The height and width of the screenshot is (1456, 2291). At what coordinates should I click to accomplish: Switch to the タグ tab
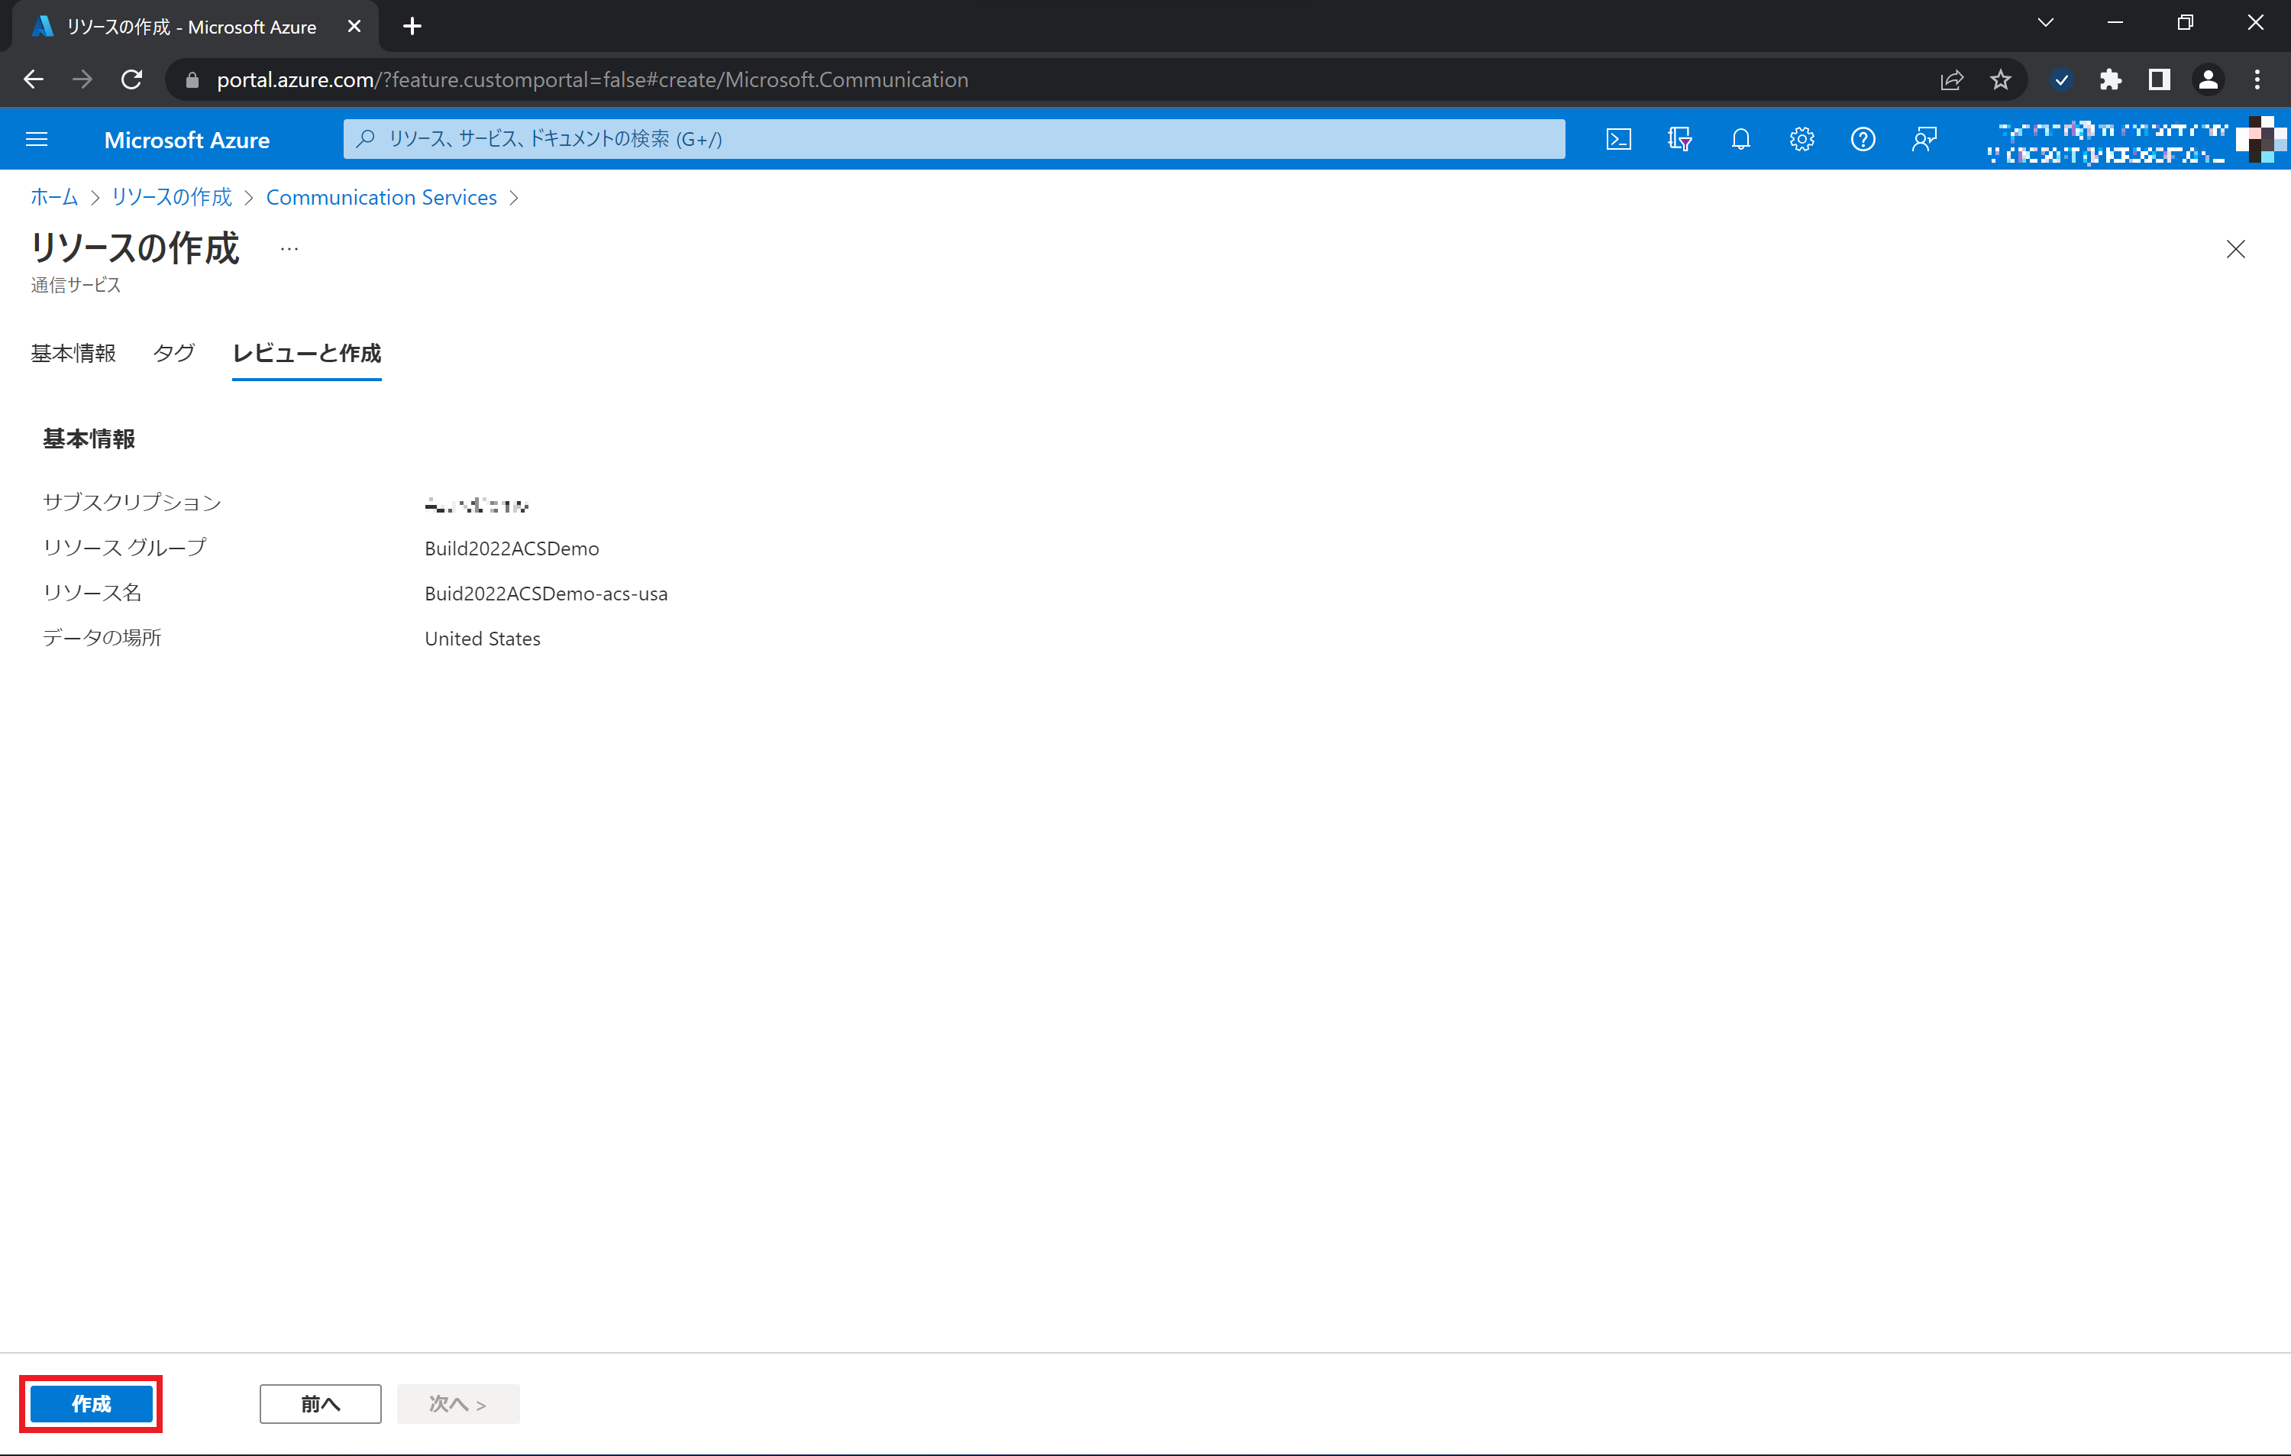click(173, 353)
